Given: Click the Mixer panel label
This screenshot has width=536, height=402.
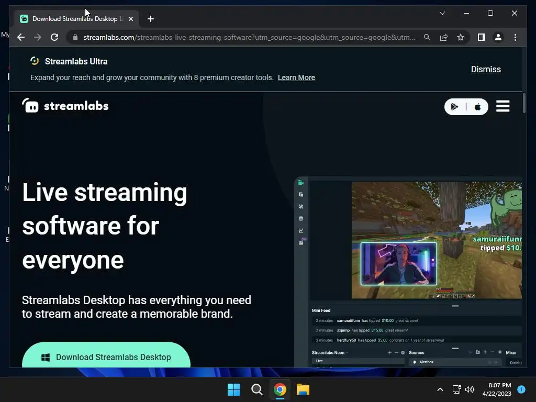Looking at the screenshot, I should coord(511,352).
